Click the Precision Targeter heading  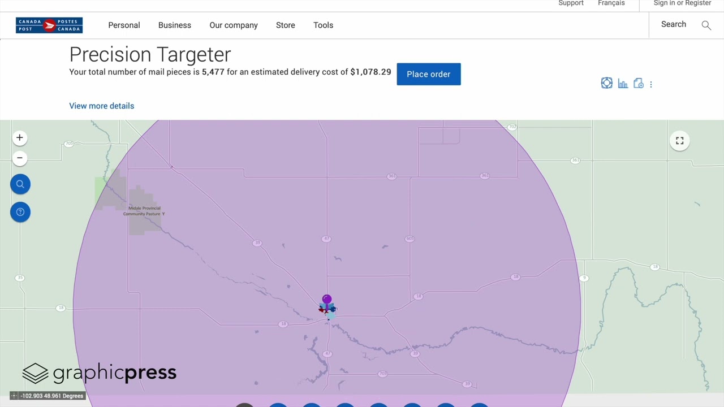click(x=150, y=54)
